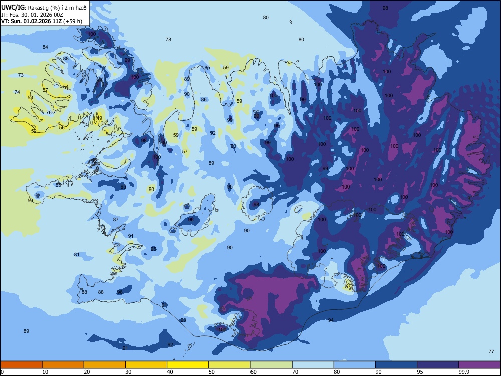Image resolution: width=501 pixels, height=376 pixels.
Task: Click the map value '84'
Action: 45,47
